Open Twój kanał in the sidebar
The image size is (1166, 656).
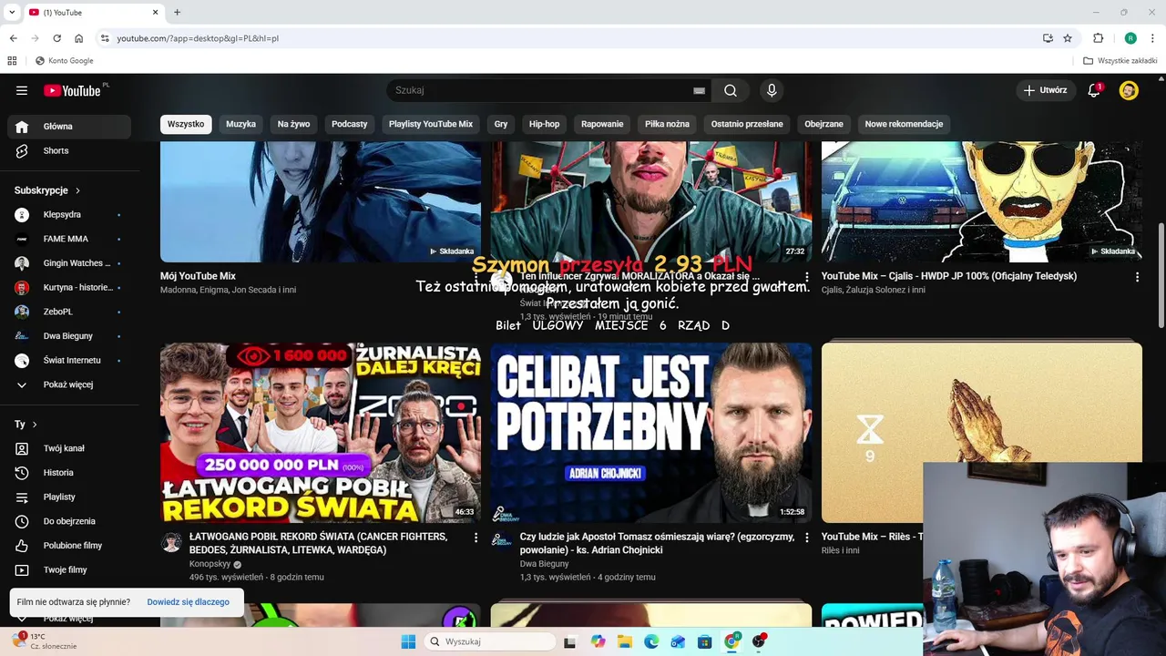69,448
